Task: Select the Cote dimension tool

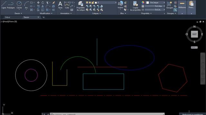Action: click(x=67, y=5)
